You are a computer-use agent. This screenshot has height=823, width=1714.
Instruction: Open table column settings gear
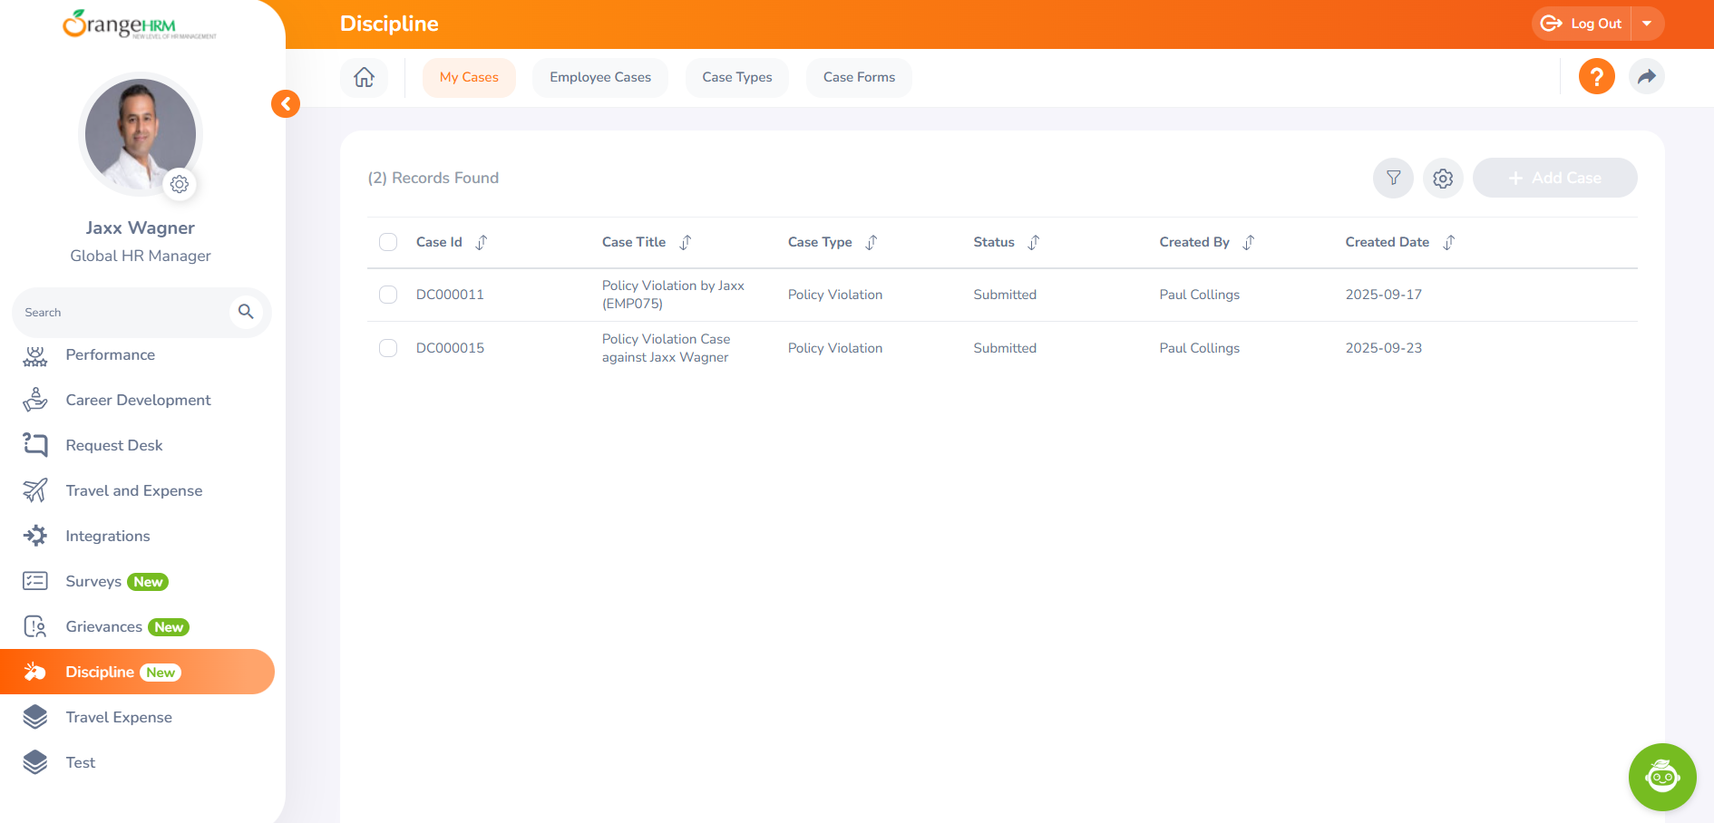pyautogui.click(x=1443, y=178)
